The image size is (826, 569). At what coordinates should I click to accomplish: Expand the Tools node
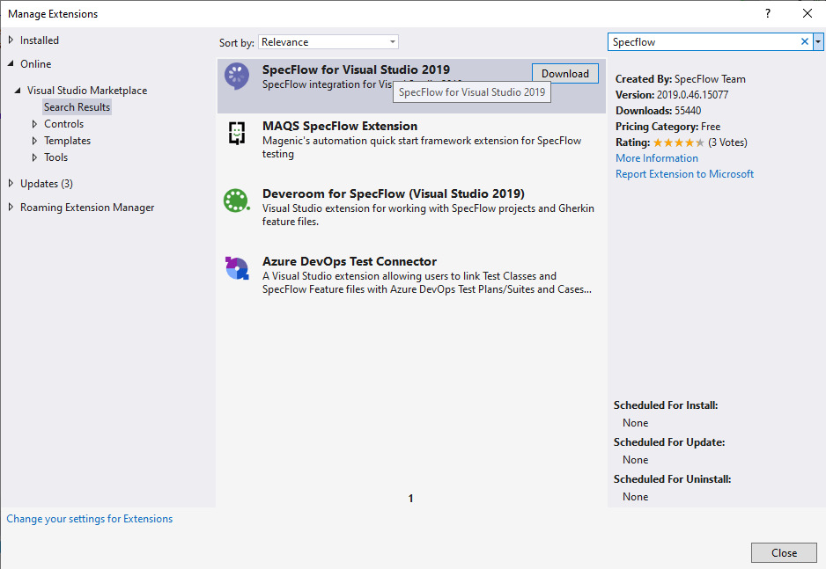[x=34, y=157]
